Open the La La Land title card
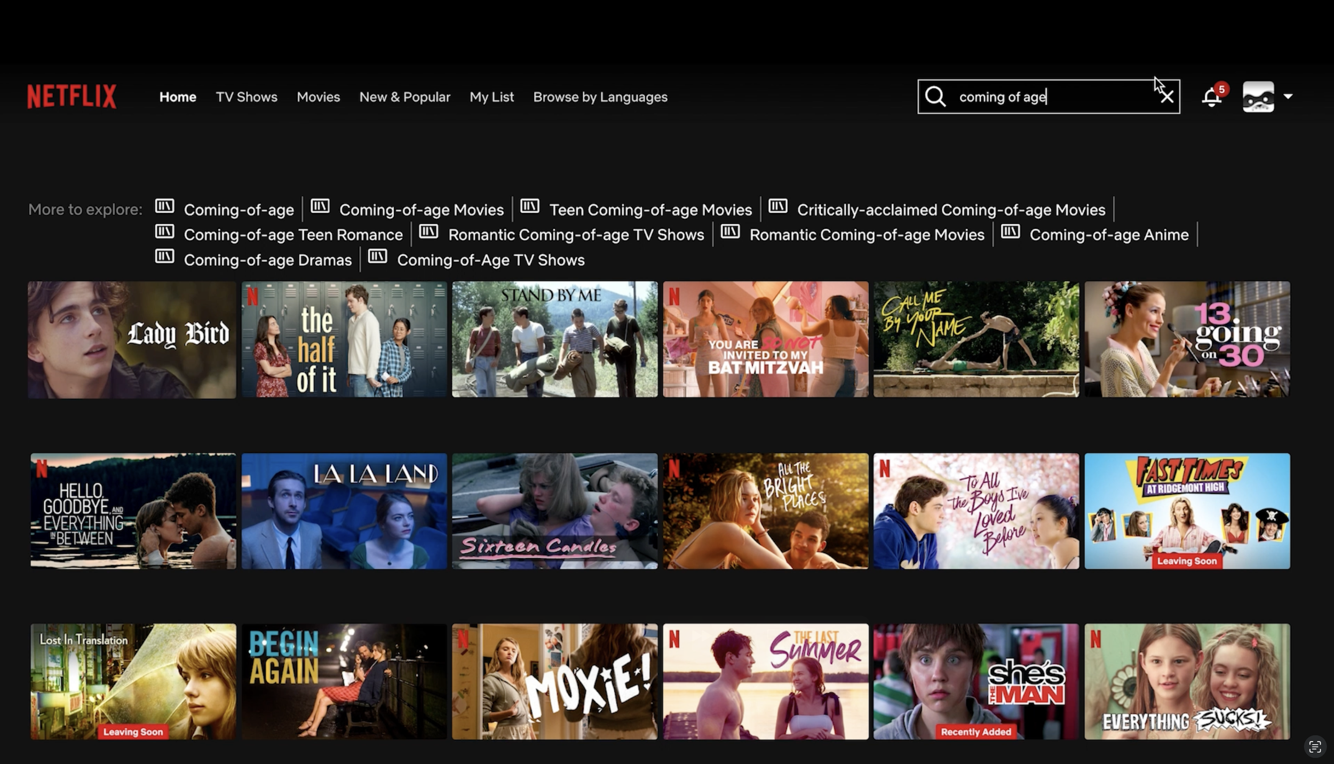 [344, 511]
